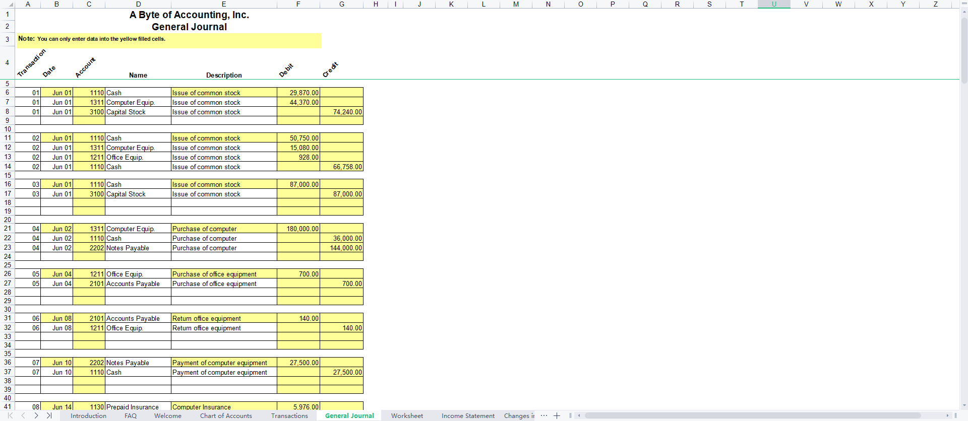The height and width of the screenshot is (421, 968).
Task: Open the Worksheet sheet tab
Action: [407, 415]
